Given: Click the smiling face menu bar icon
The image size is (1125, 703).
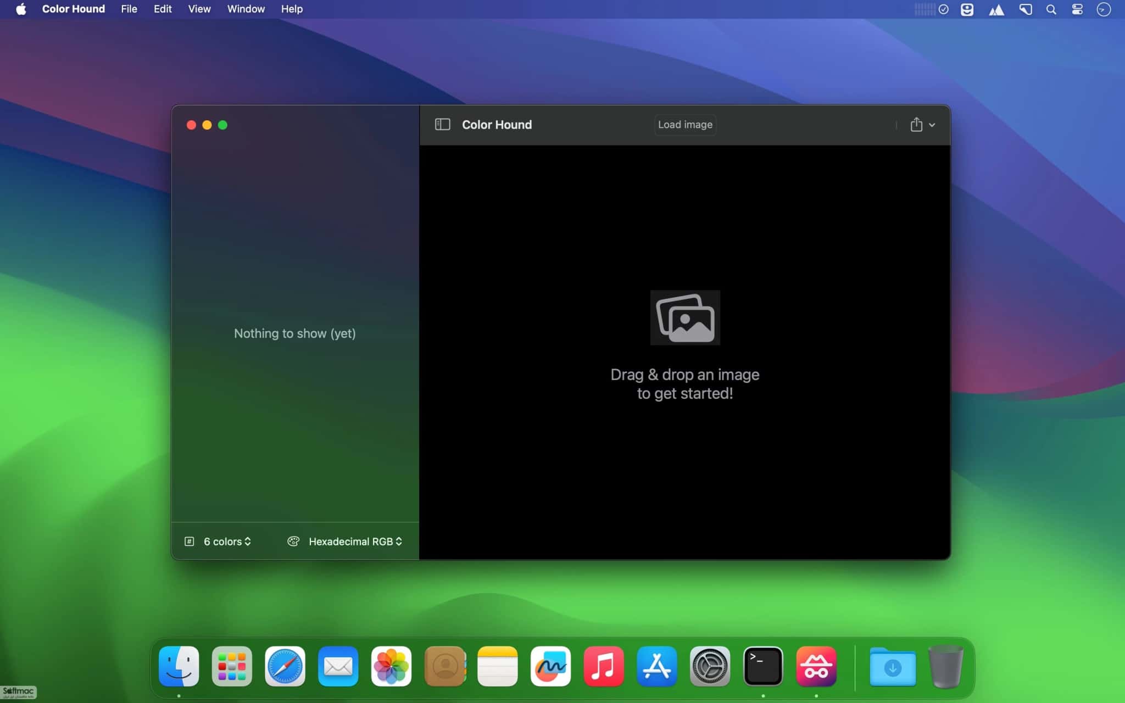Looking at the screenshot, I should (x=967, y=9).
